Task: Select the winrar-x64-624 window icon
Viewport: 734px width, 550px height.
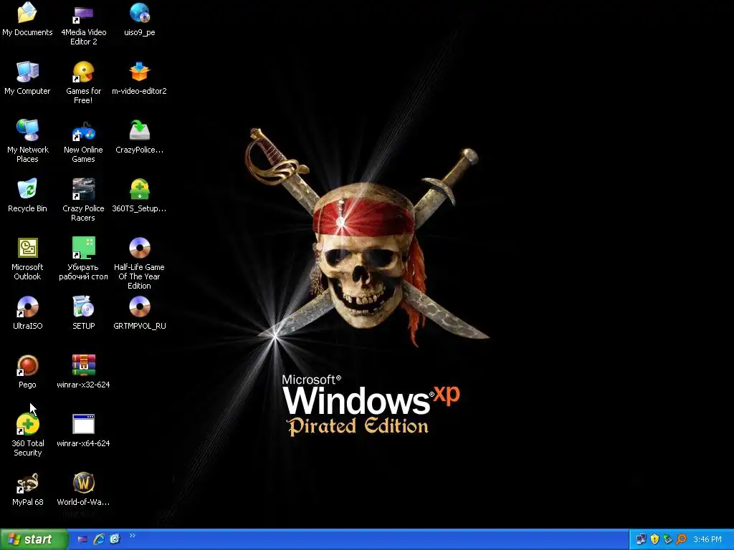Action: [83, 424]
